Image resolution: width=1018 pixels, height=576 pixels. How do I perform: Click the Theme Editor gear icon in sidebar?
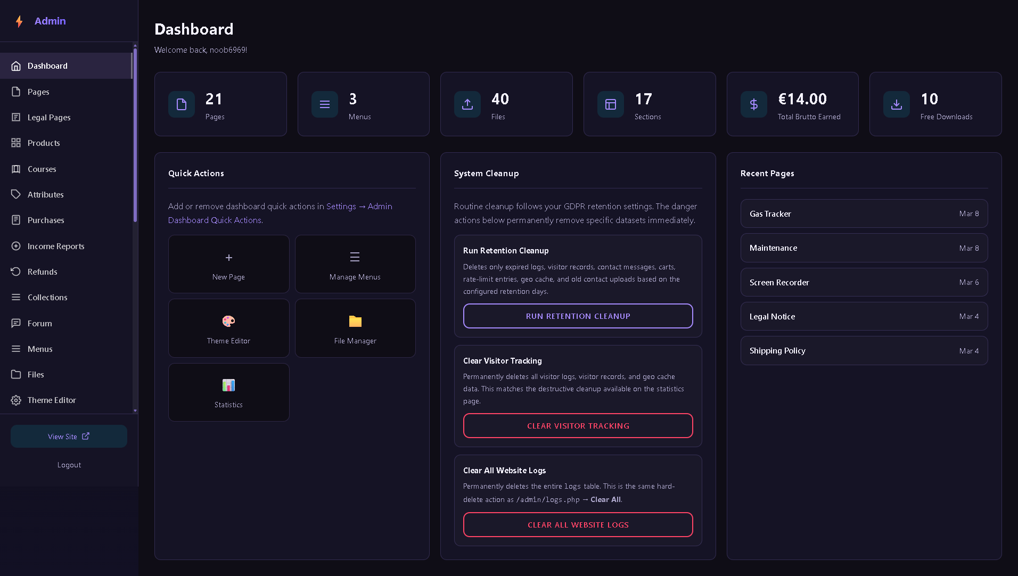coord(16,400)
